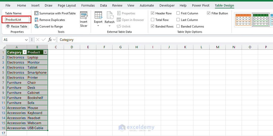This screenshot has height=136, width=273.
Task: Click the Refresh icon
Action: pos(110,15)
